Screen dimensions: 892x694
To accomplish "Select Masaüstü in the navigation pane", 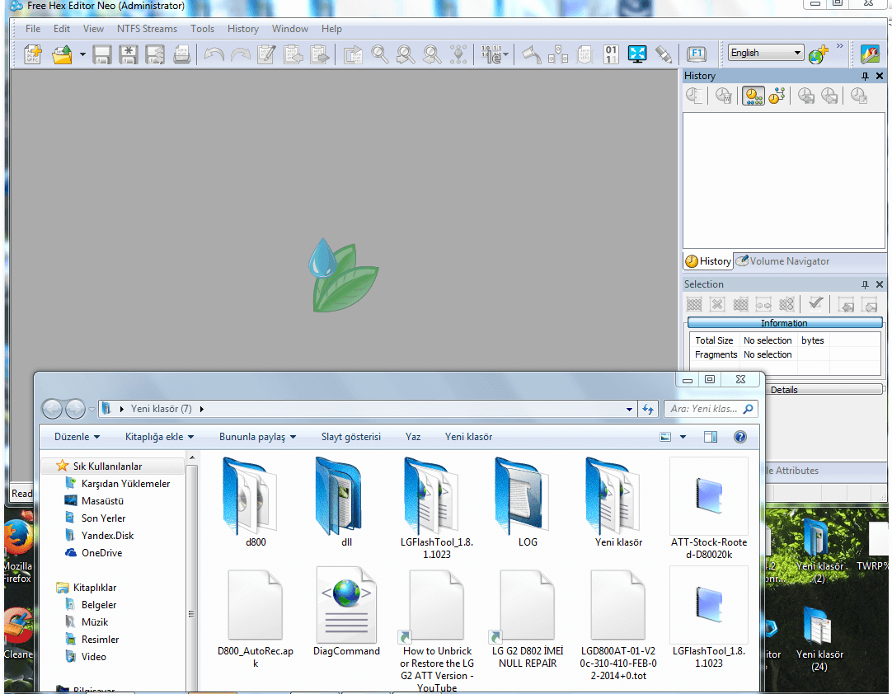I will 102,501.
